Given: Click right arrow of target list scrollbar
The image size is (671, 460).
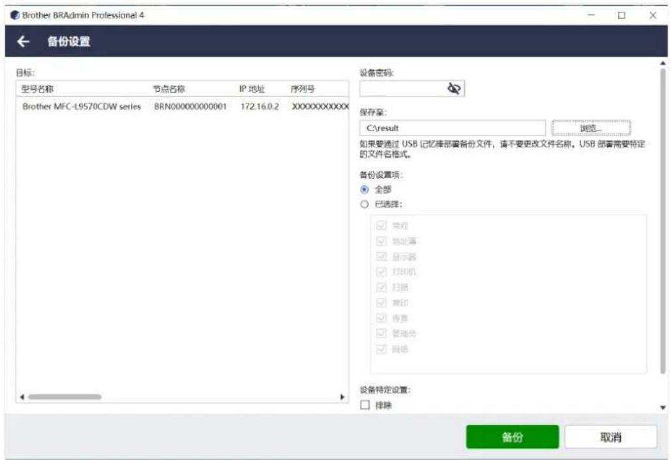Looking at the screenshot, I should [x=342, y=397].
